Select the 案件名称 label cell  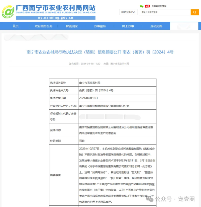click(x=64, y=130)
